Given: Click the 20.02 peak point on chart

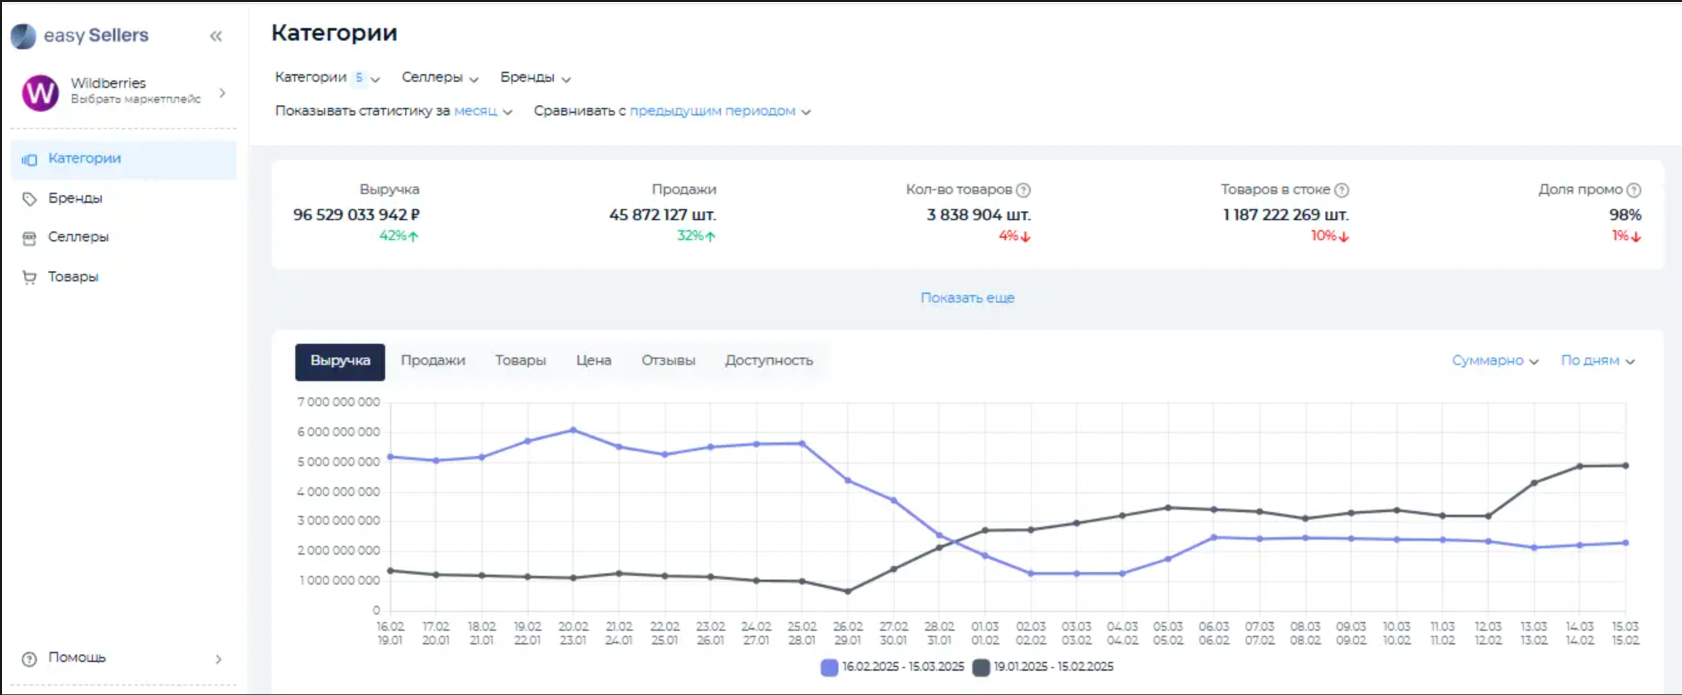Looking at the screenshot, I should pos(573,430).
